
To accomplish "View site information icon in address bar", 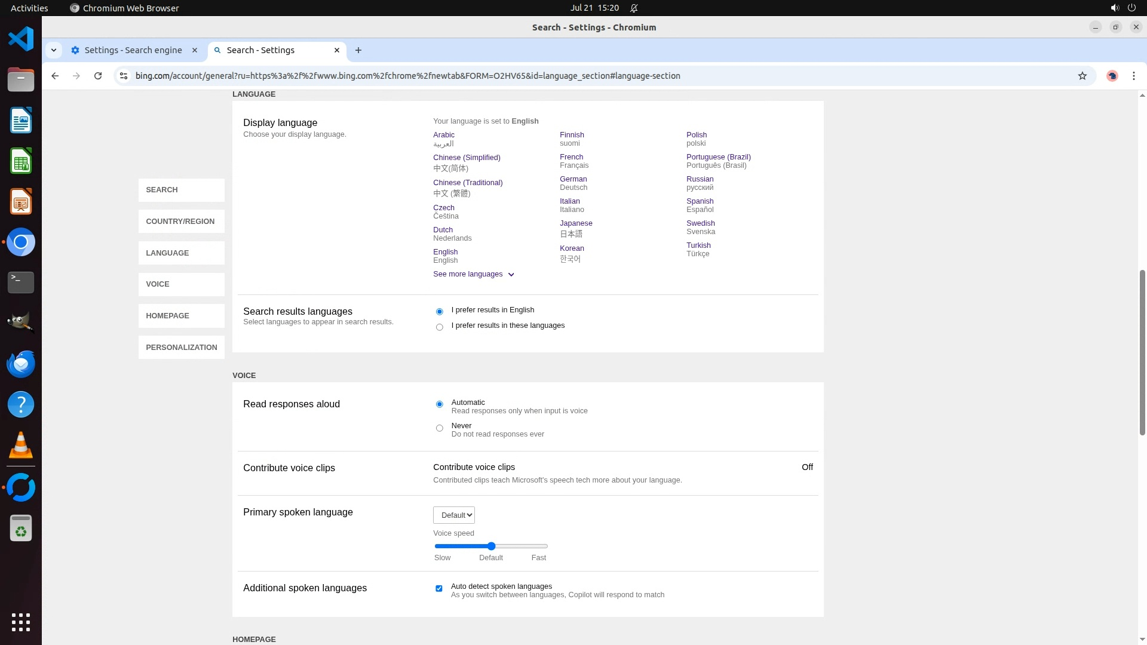I will (x=124, y=76).
